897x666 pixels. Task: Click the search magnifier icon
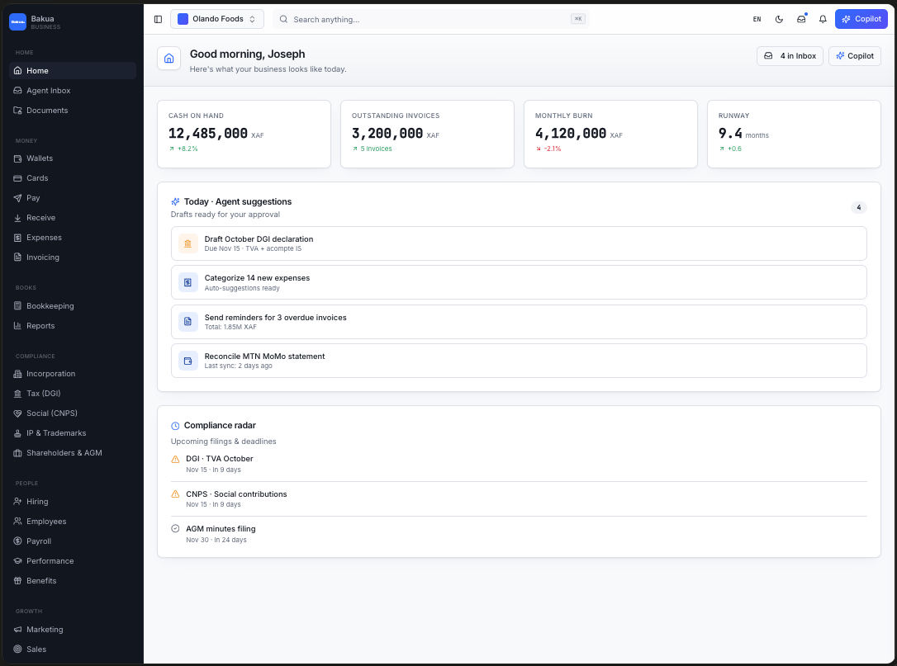[283, 20]
